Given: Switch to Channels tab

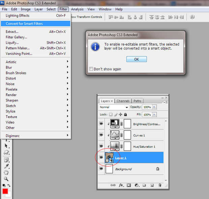Looking at the screenshot, I should coord(123,101).
